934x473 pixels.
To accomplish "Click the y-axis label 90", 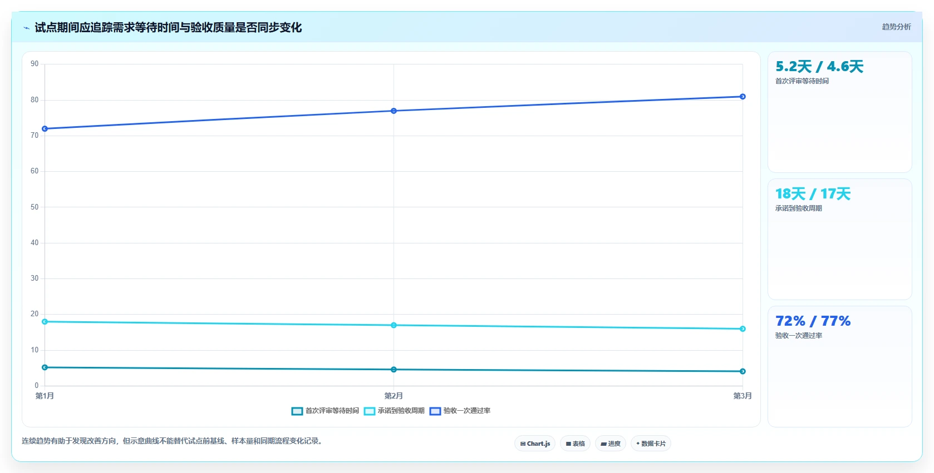I will click(35, 64).
